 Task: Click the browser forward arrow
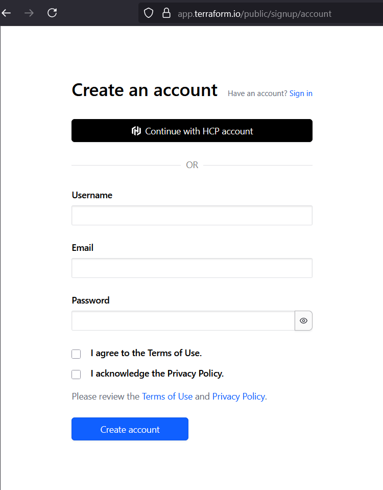pos(29,13)
